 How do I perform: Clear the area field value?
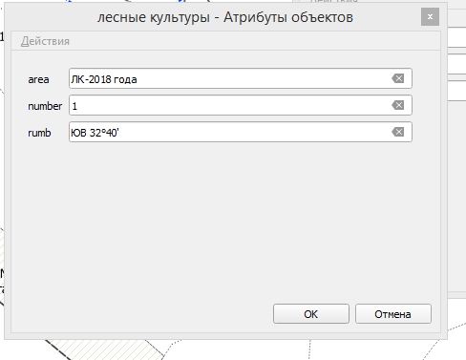tap(398, 78)
